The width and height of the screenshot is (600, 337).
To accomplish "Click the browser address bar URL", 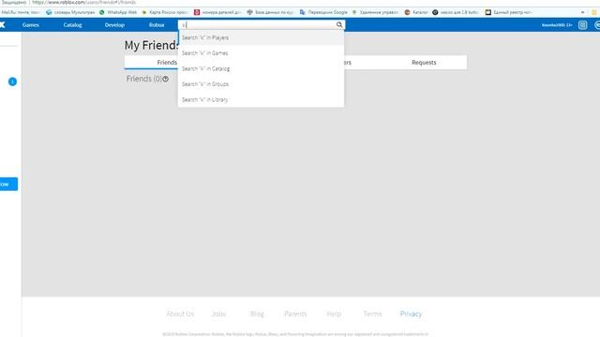I will tap(83, 2).
